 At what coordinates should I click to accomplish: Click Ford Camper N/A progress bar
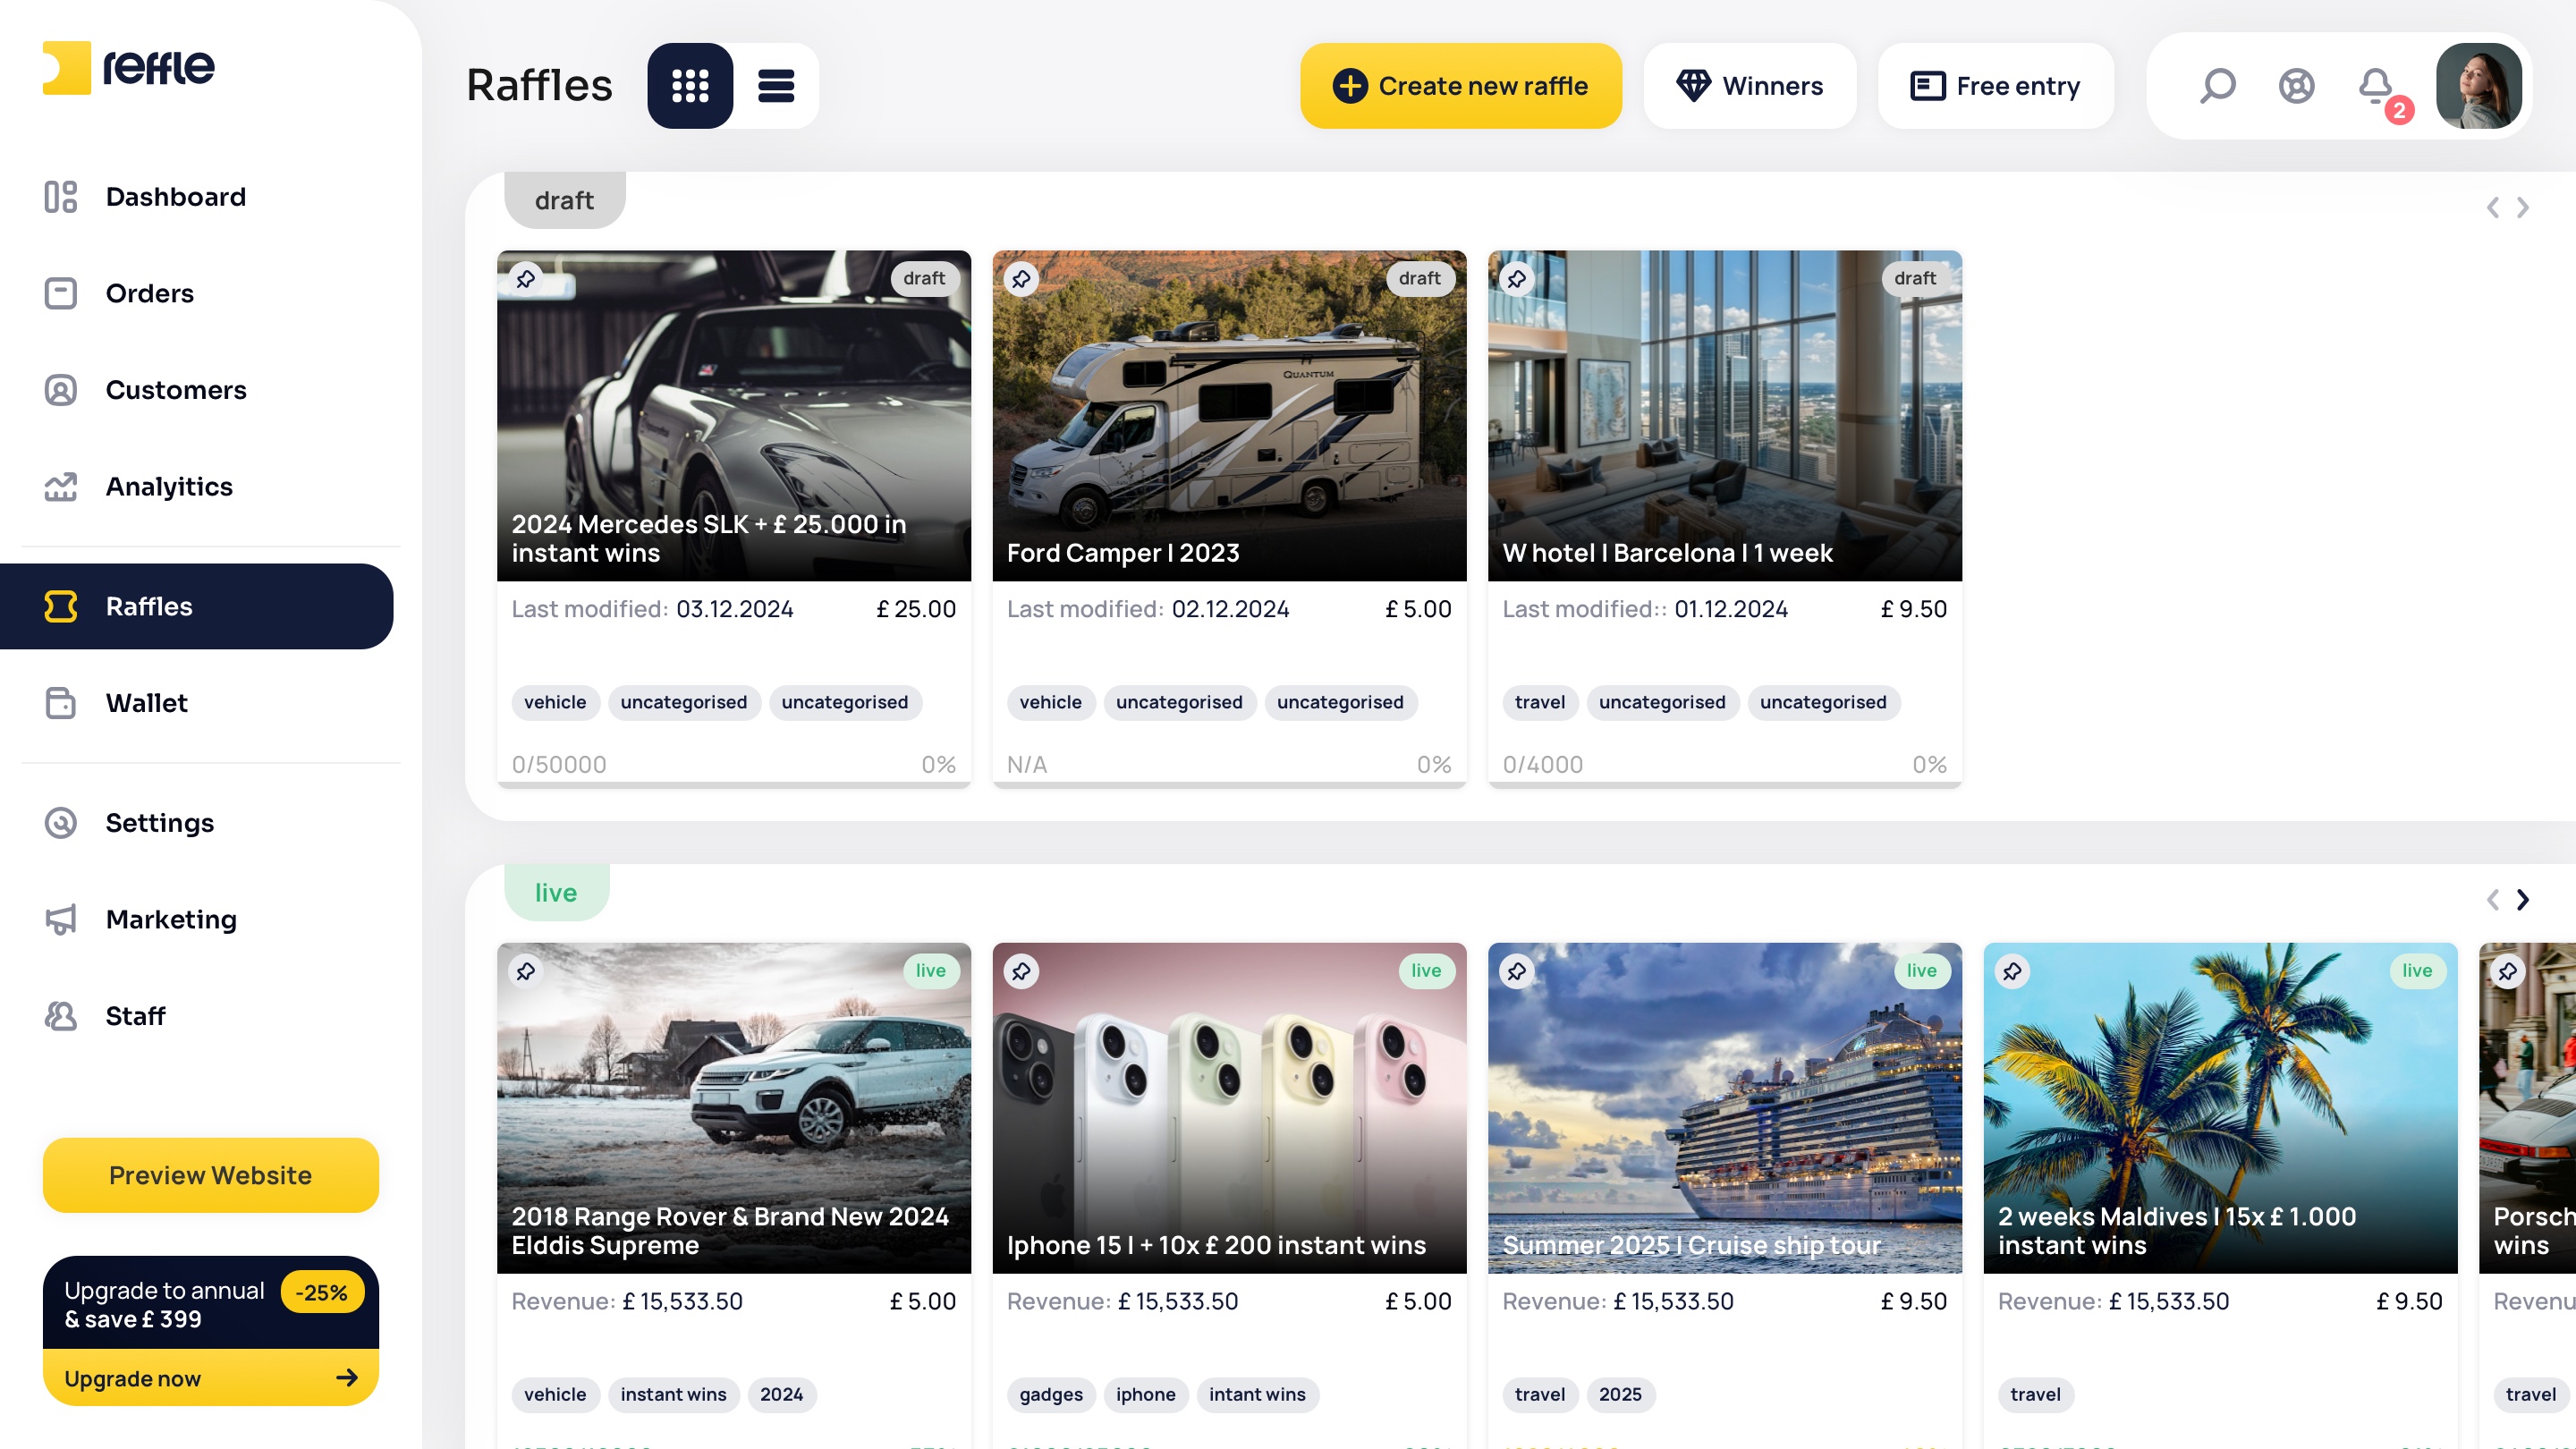coord(1229,784)
